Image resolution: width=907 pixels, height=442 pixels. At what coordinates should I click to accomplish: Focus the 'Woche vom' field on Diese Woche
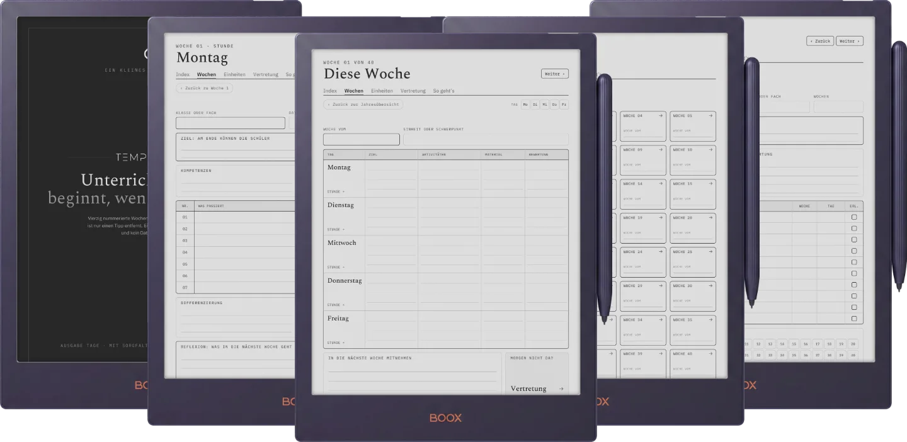tap(362, 139)
